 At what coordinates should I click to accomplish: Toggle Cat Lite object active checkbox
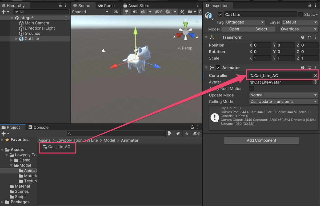point(220,14)
